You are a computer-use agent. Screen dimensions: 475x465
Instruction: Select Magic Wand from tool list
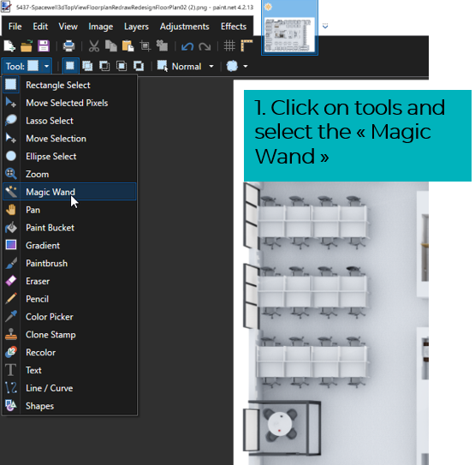click(69, 192)
